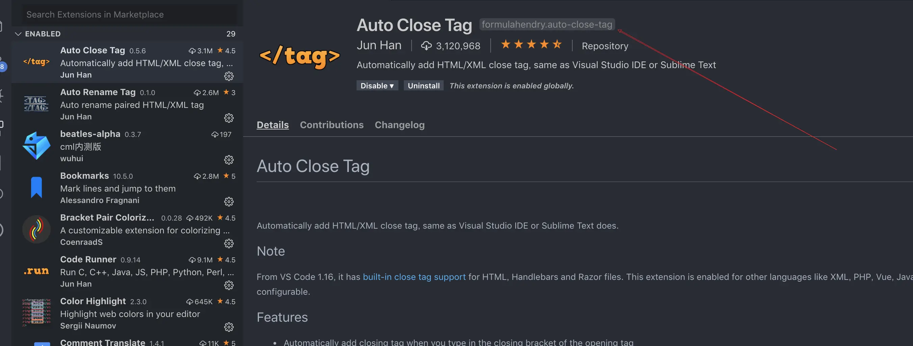Click the large Auto Close Tag logo
The image size is (913, 346).
click(299, 57)
